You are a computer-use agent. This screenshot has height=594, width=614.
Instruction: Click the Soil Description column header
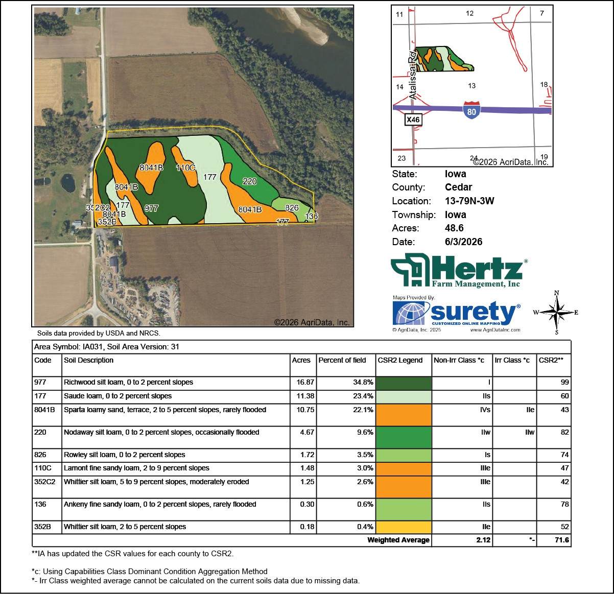[88, 360]
